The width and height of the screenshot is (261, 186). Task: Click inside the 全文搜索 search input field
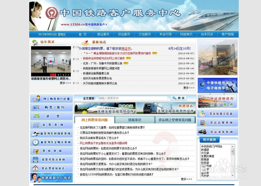click(x=133, y=98)
